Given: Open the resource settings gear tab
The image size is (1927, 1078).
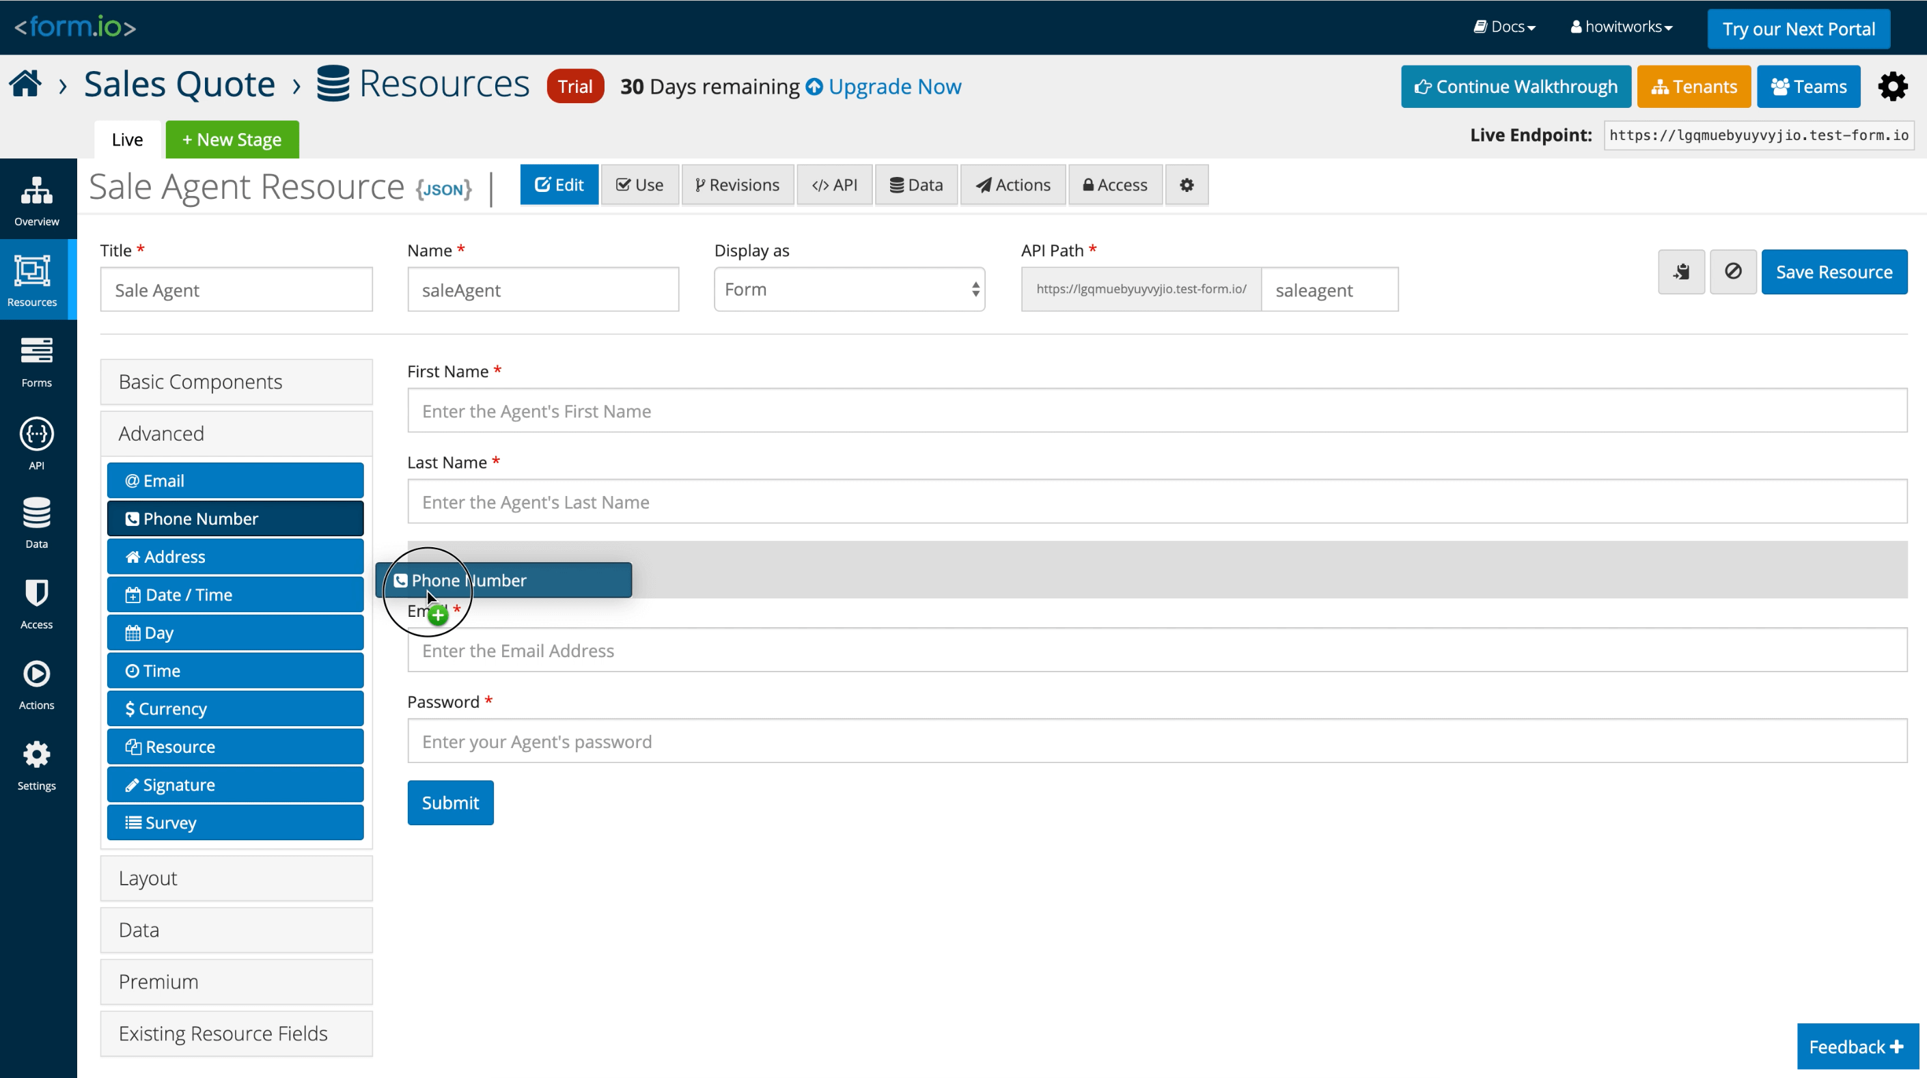Looking at the screenshot, I should (1187, 184).
